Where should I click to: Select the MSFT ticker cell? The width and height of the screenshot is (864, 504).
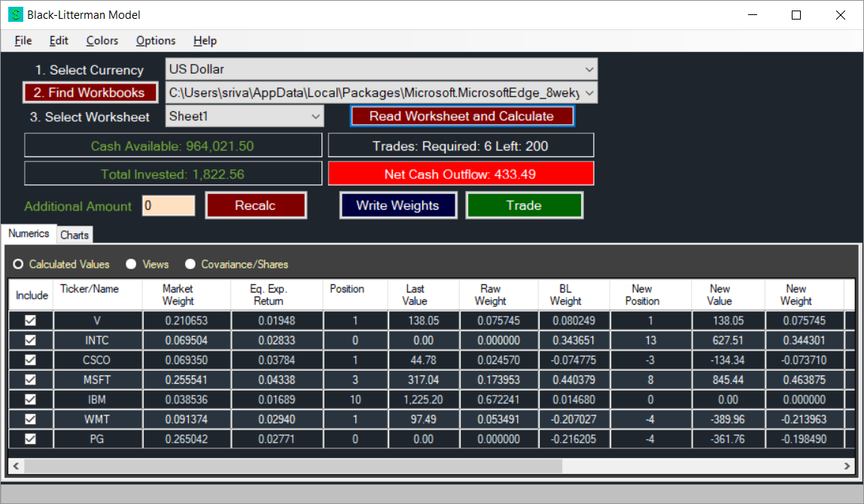click(x=98, y=380)
